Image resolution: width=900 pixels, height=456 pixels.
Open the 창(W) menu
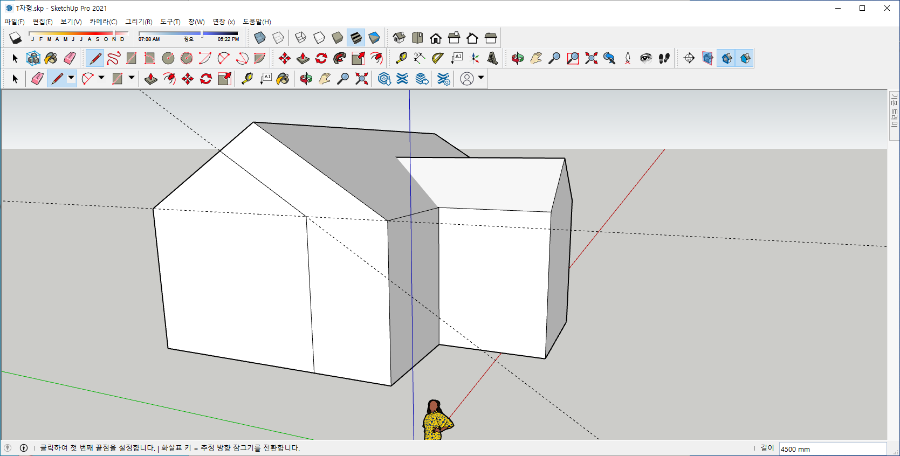click(x=196, y=22)
